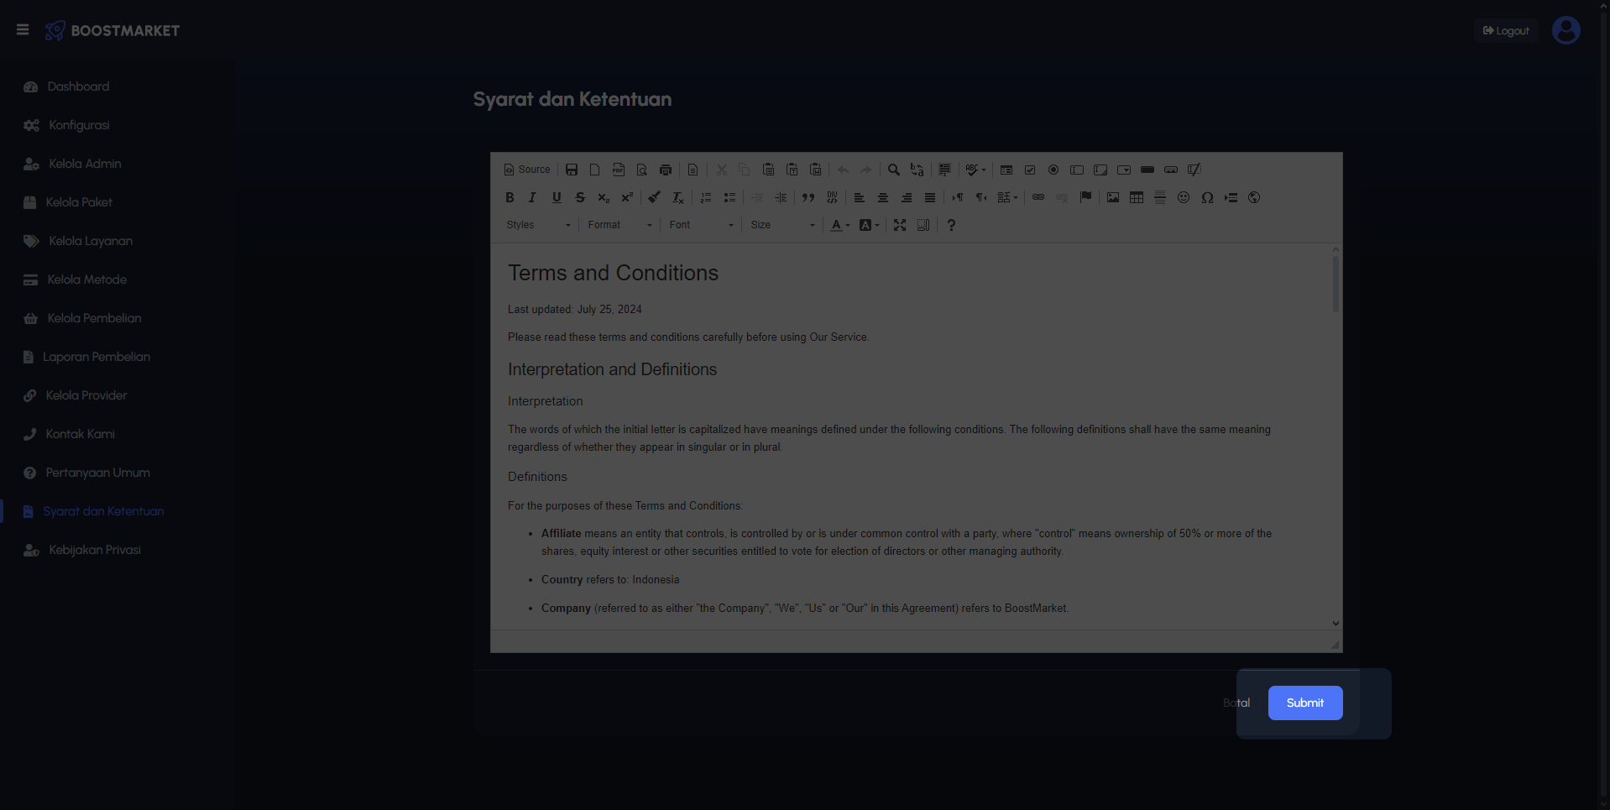This screenshot has height=810, width=1610.
Task: Click the Submit button
Action: (x=1305, y=703)
